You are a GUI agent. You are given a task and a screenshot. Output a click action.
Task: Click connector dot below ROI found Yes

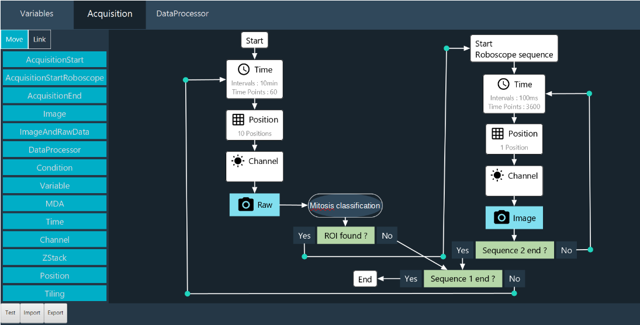coord(305,257)
